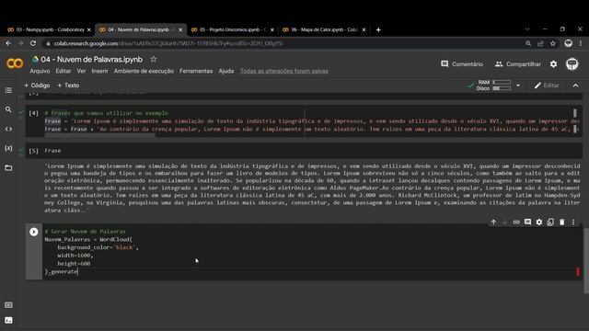The height and width of the screenshot is (331, 589).
Task: Open browser zoom magnifier icon
Action: click(528, 43)
